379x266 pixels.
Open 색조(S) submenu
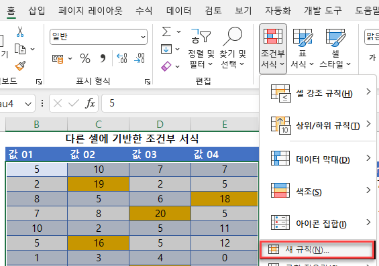[x=318, y=192]
